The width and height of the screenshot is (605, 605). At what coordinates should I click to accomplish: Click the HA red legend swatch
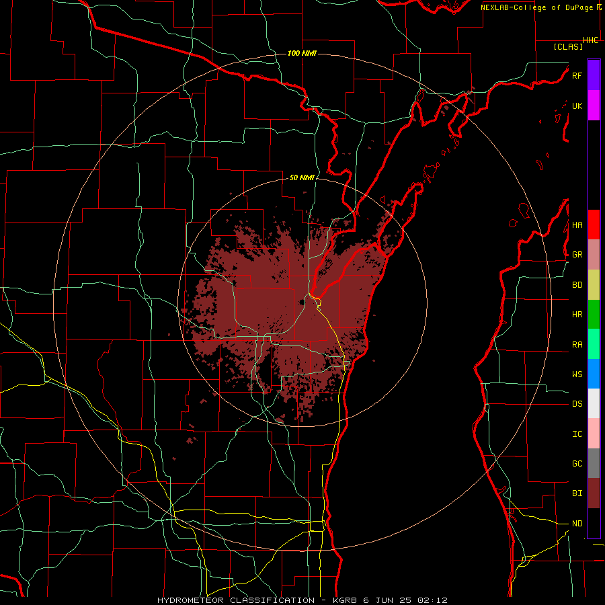coord(594,225)
